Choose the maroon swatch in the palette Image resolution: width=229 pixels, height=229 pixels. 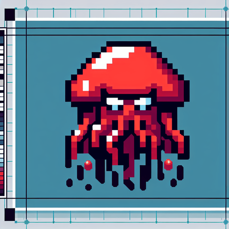click(2, 187)
